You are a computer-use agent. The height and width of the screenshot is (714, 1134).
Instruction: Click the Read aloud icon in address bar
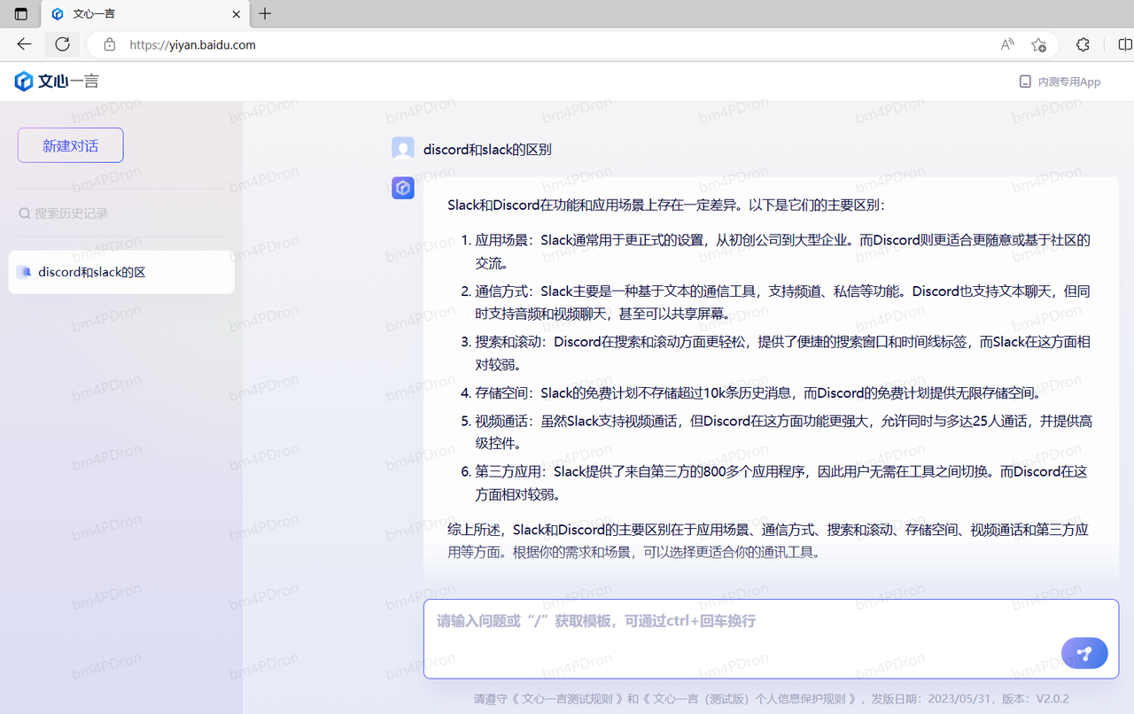point(1007,44)
